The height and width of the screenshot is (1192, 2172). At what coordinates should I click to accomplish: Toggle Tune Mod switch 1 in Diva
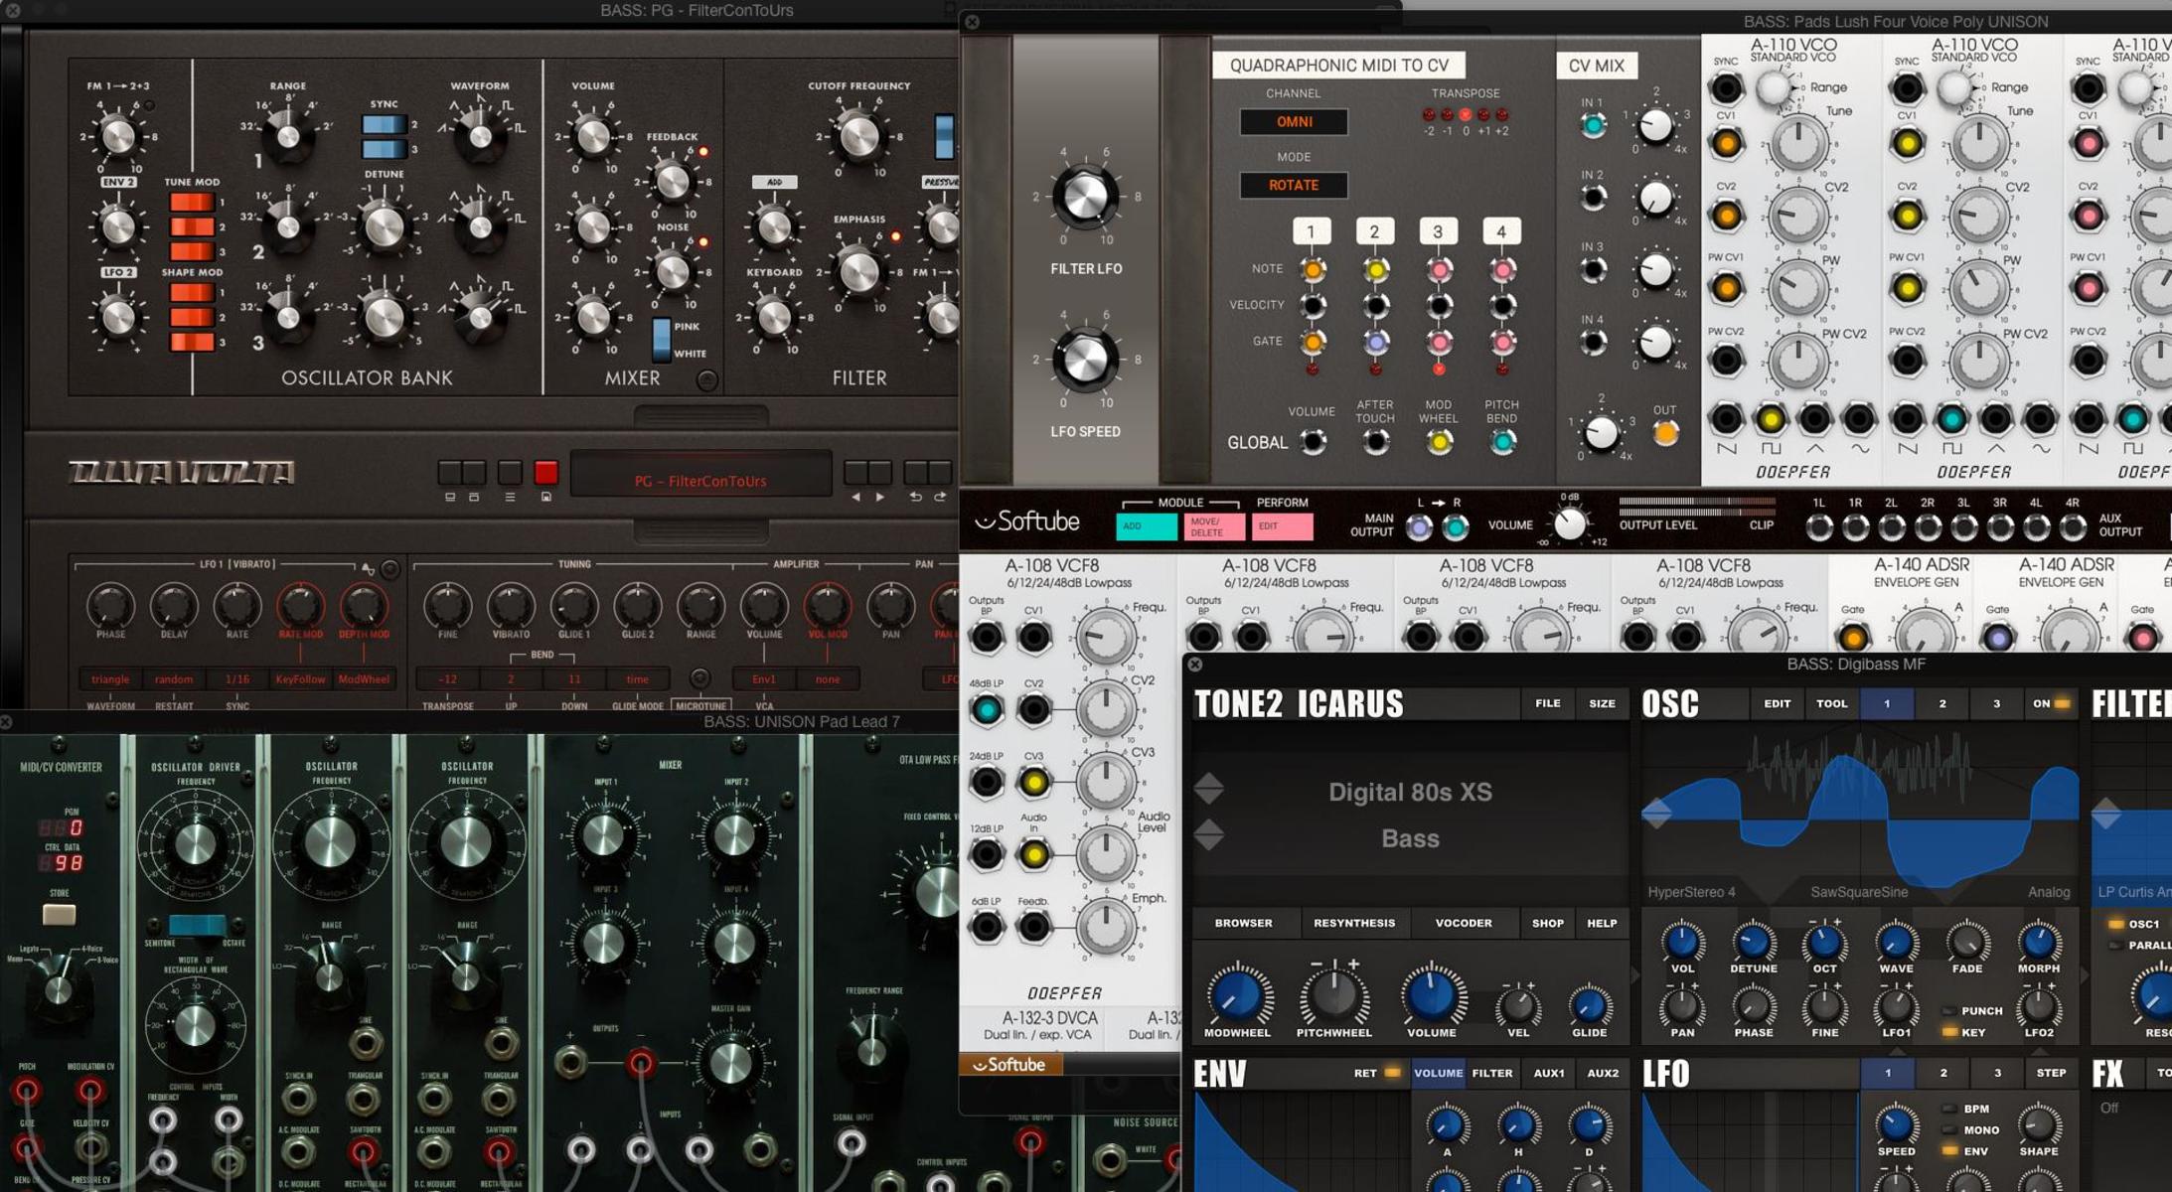point(192,203)
